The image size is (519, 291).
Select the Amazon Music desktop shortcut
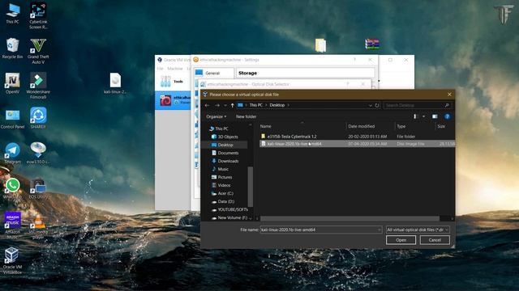12,226
